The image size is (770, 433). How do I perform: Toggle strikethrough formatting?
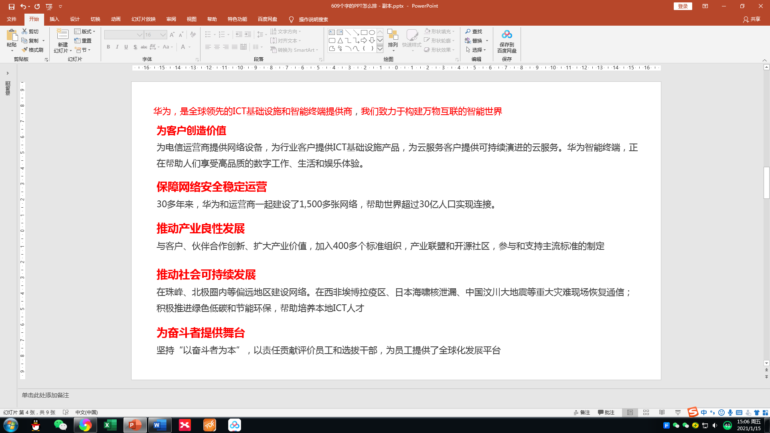(144, 47)
